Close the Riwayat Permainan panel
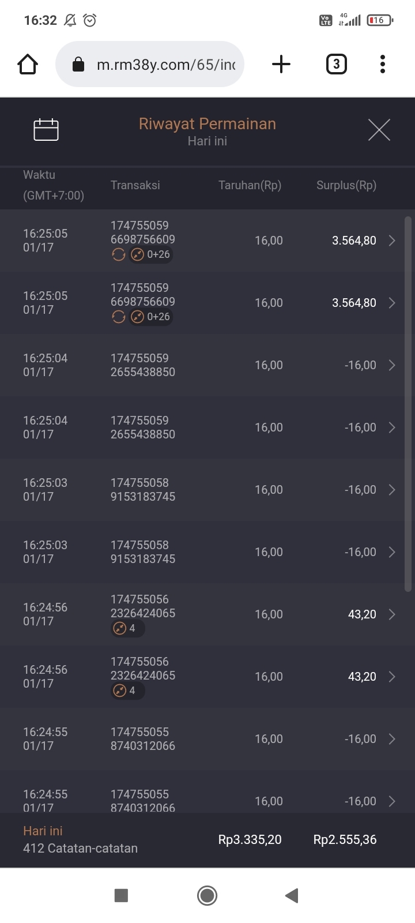The image size is (415, 923). coord(379,130)
